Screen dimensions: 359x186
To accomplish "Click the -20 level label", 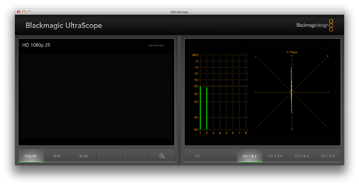I will click(x=195, y=86).
